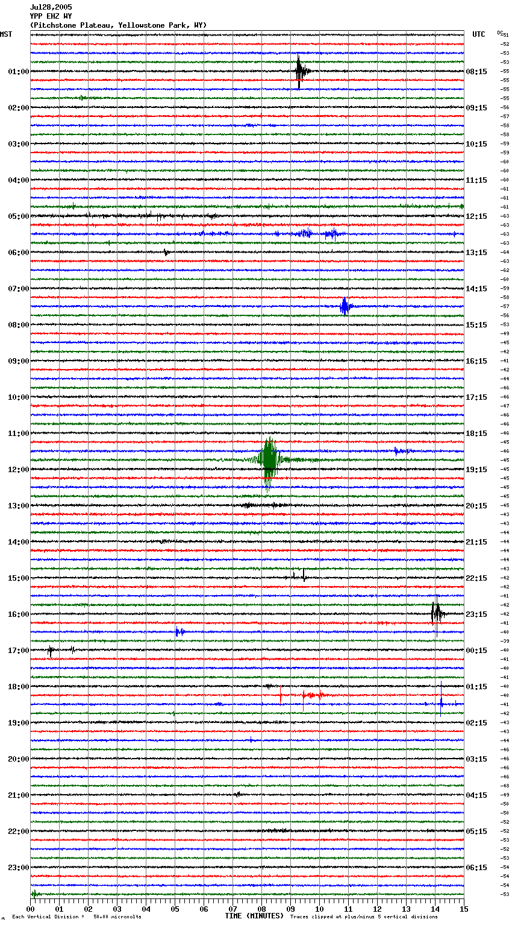Viewport: 512px width, 925px height.
Task: Click the MST axis heading
Action: (x=6, y=34)
